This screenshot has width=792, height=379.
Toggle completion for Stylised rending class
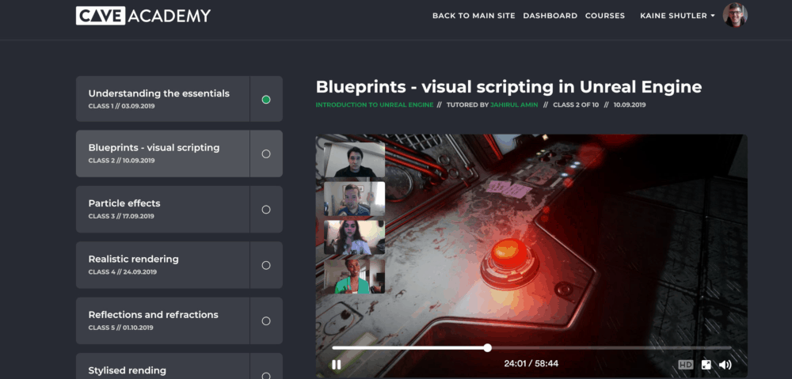pos(266,376)
